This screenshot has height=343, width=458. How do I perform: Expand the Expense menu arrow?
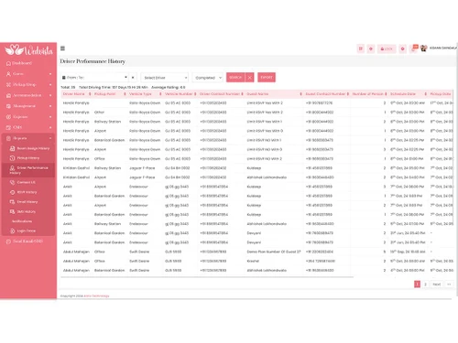tap(50, 117)
